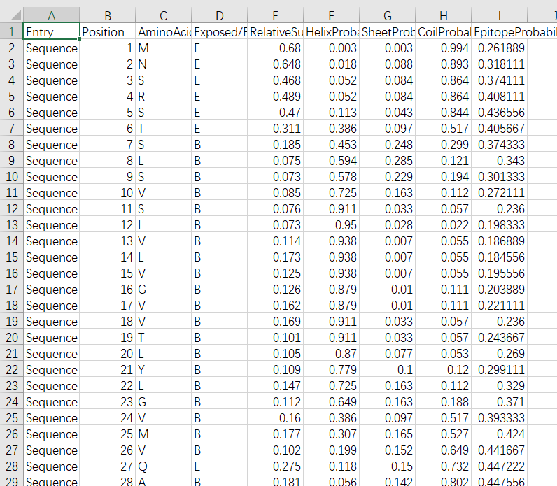
Task: Click position cell 27
Action: tap(108, 466)
